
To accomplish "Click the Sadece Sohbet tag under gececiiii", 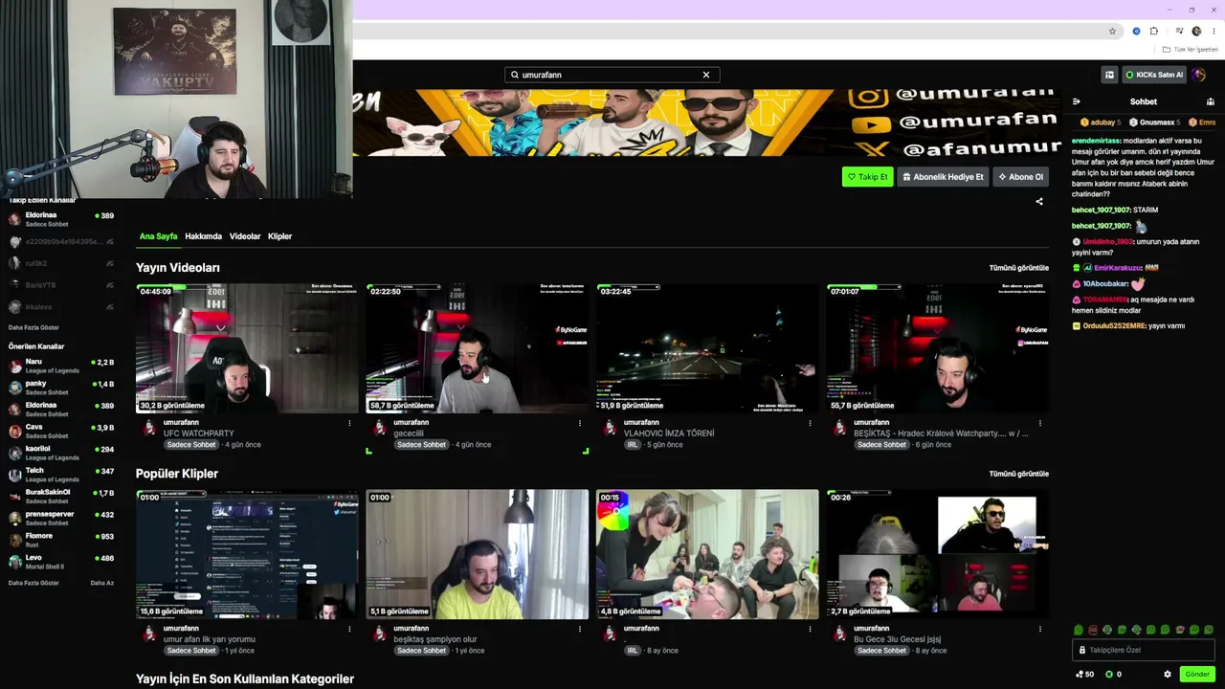I will pos(422,445).
